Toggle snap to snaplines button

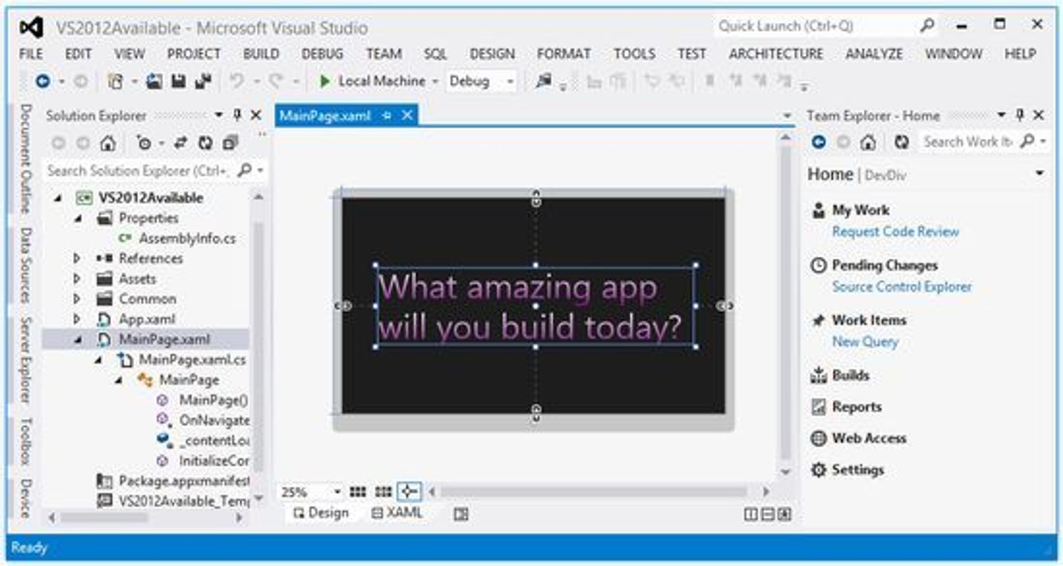coord(409,492)
